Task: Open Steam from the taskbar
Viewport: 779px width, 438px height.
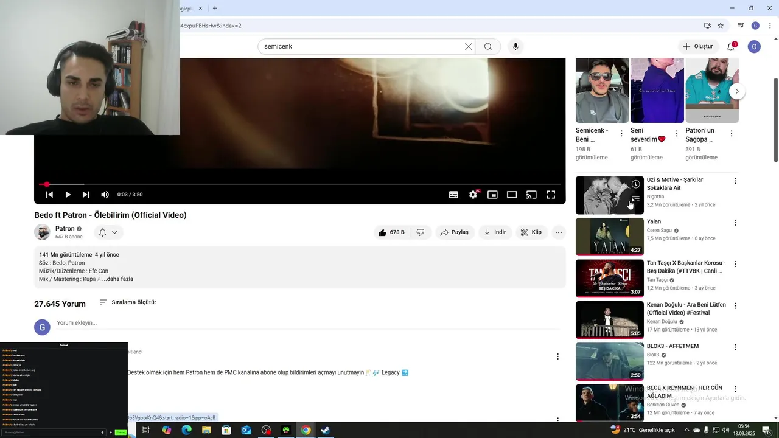Action: pos(326,430)
